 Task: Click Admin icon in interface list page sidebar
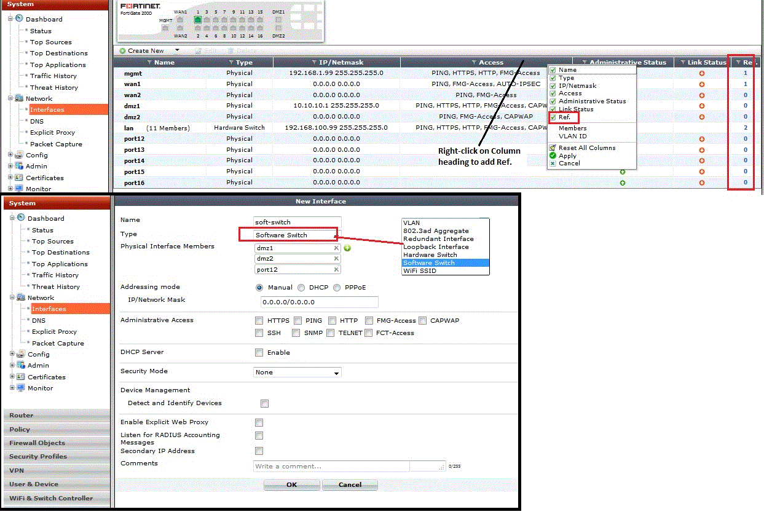[x=20, y=166]
